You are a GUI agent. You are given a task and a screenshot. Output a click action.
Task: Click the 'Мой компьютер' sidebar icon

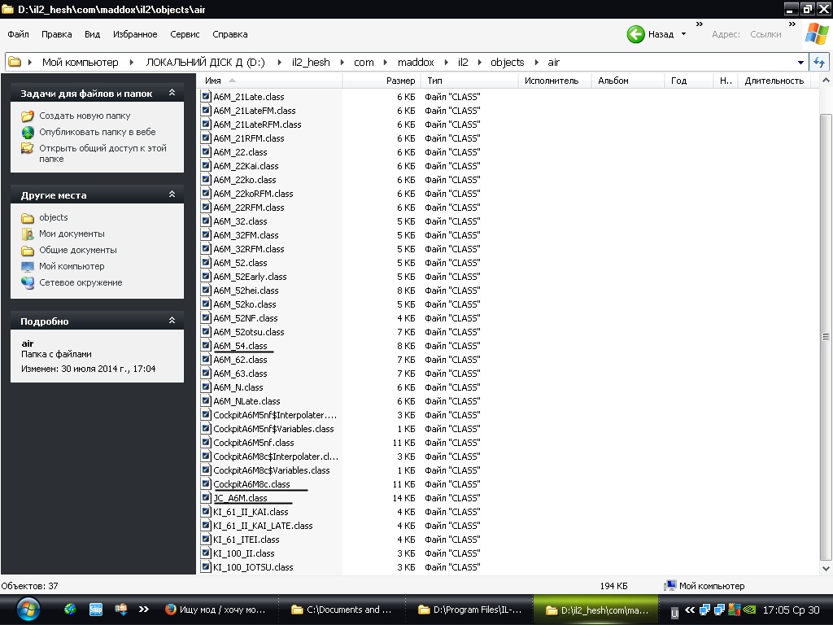click(28, 266)
